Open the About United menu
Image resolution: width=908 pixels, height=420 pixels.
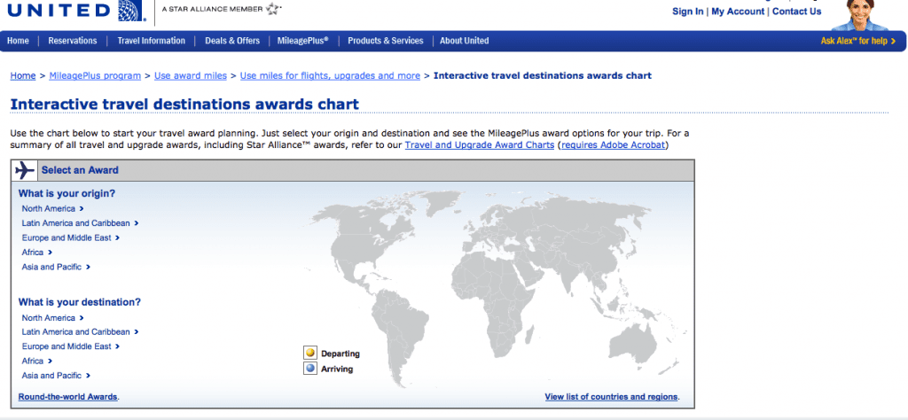464,41
